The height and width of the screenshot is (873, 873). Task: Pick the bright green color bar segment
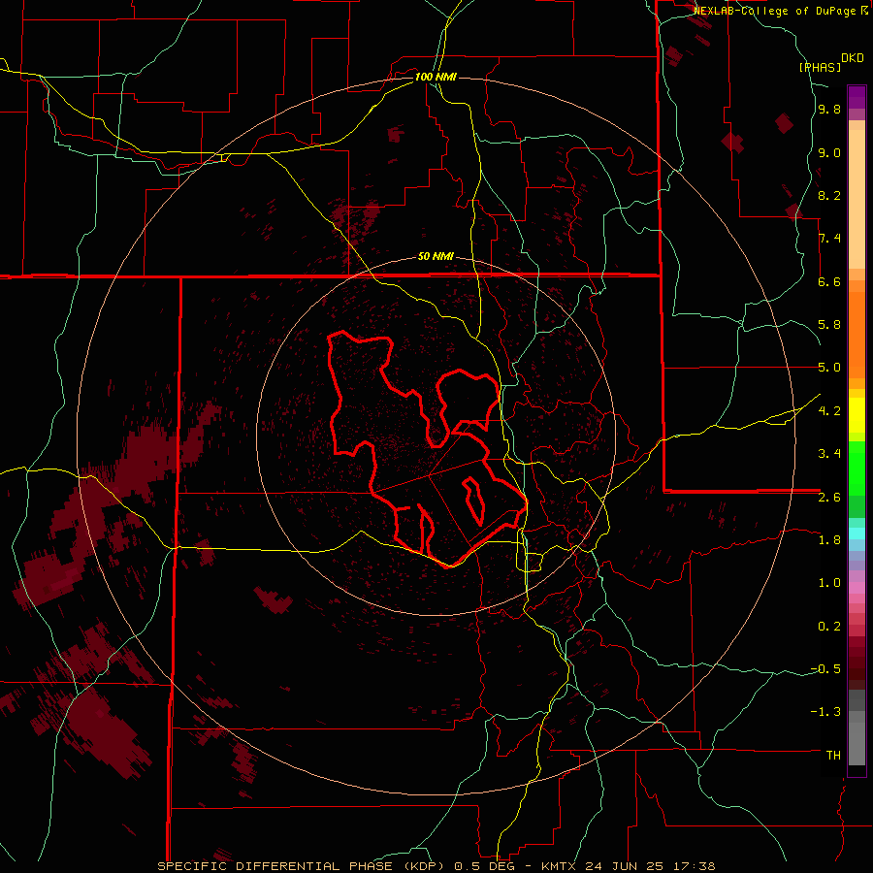pyautogui.click(x=857, y=469)
